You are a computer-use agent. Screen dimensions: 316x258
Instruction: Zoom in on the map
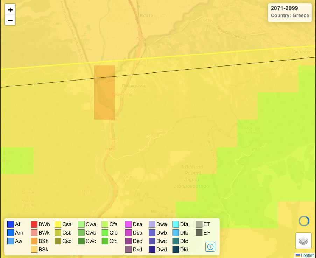pyautogui.click(x=10, y=9)
